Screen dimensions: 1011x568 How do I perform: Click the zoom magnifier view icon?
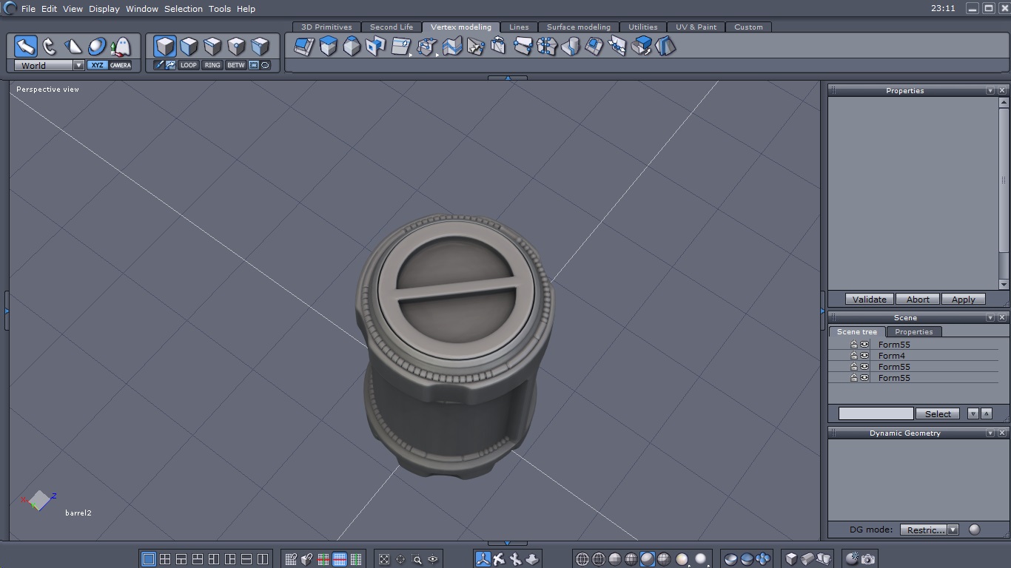coord(417,559)
